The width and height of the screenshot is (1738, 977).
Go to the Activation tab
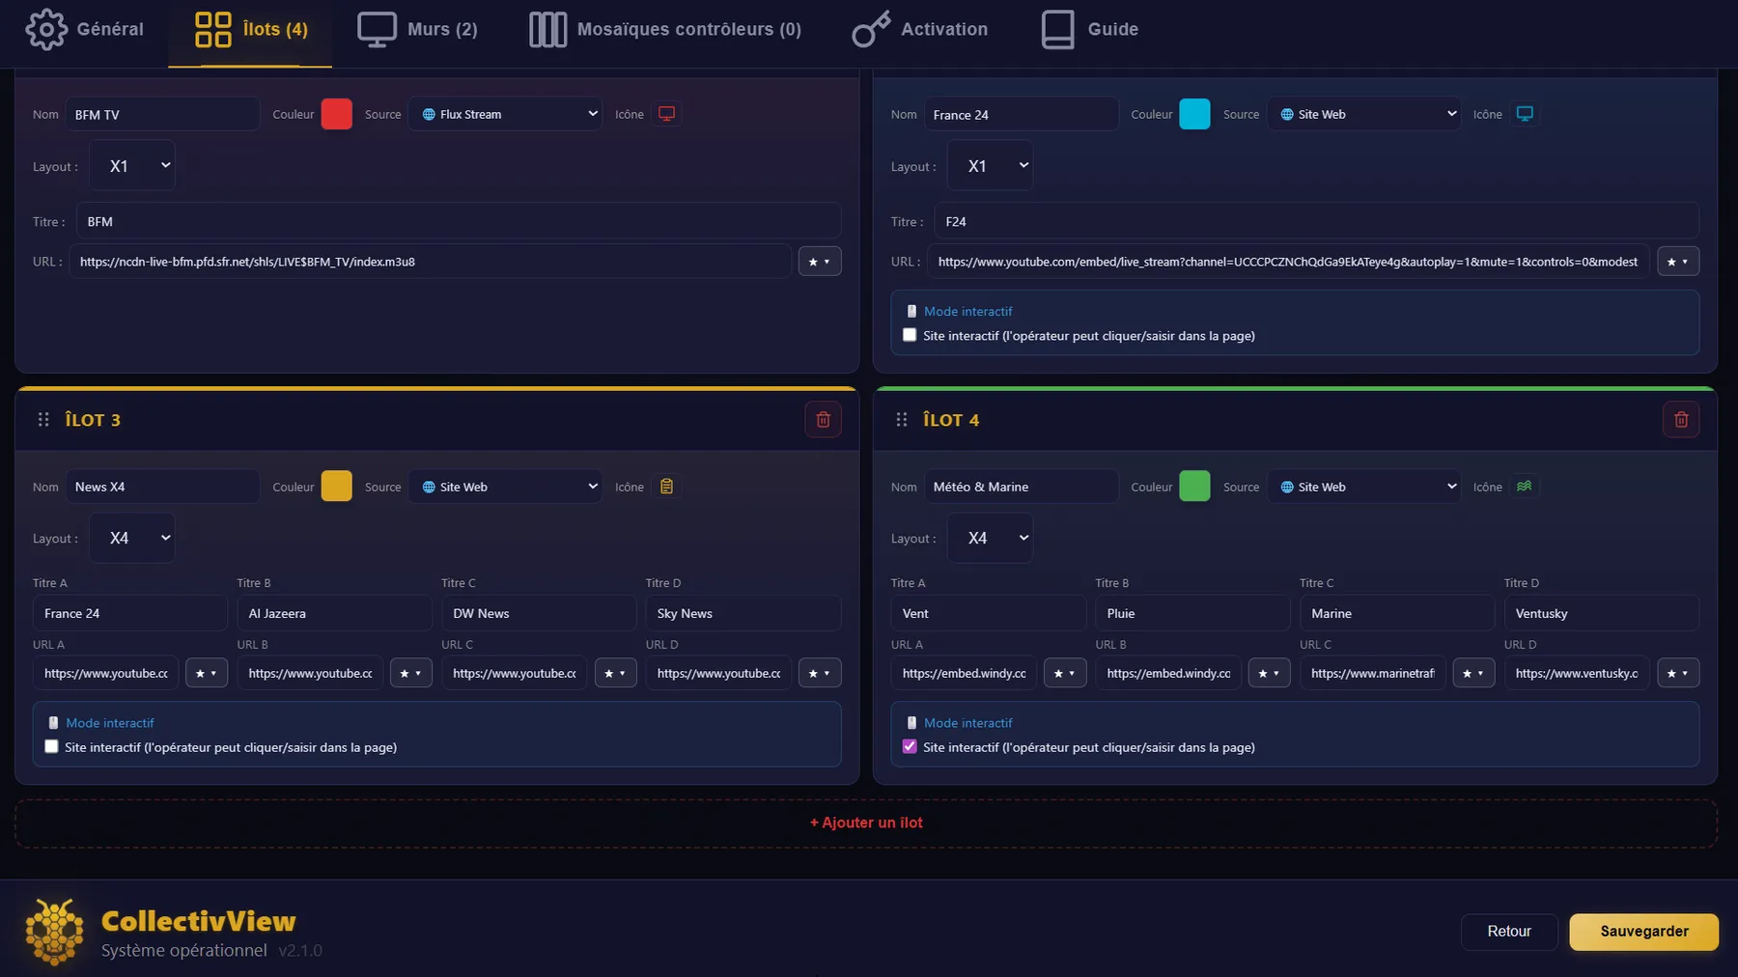pos(919,30)
